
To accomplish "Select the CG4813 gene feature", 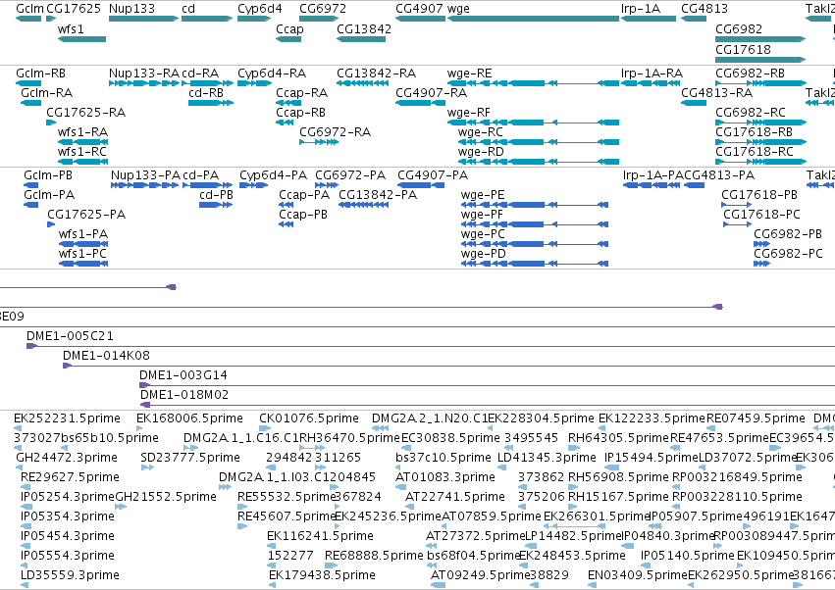I will pyautogui.click(x=694, y=19).
